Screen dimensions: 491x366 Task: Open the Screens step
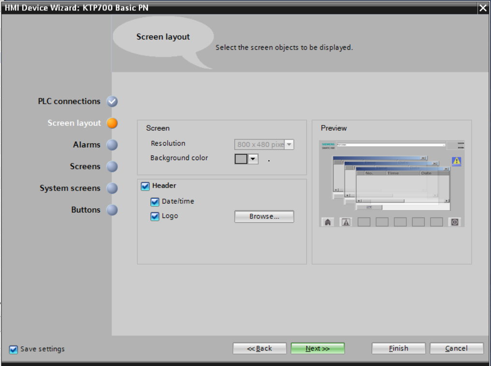coord(112,166)
